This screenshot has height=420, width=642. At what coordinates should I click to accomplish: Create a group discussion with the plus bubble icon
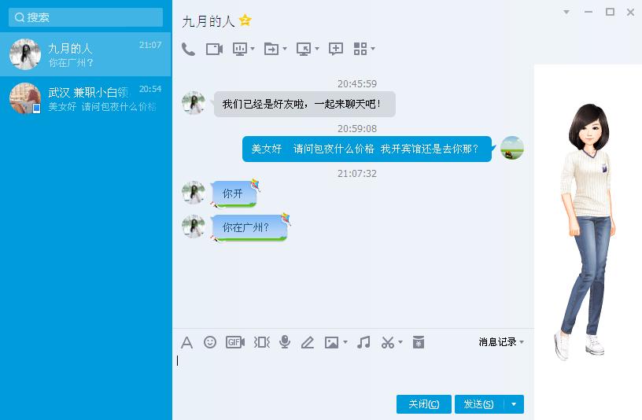[336, 49]
